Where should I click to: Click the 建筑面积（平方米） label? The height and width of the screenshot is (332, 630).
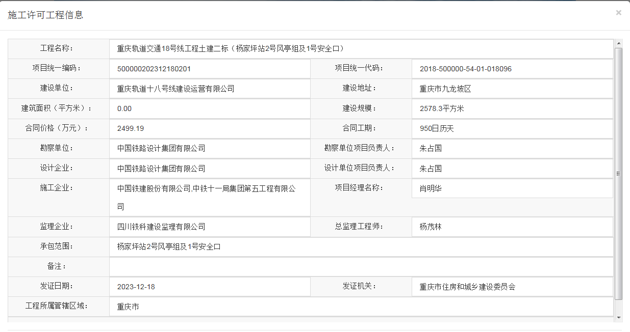(57, 108)
